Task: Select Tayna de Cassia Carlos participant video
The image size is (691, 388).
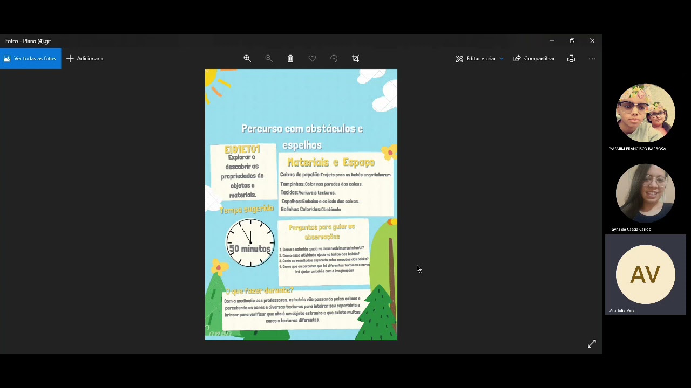Action: point(646,193)
